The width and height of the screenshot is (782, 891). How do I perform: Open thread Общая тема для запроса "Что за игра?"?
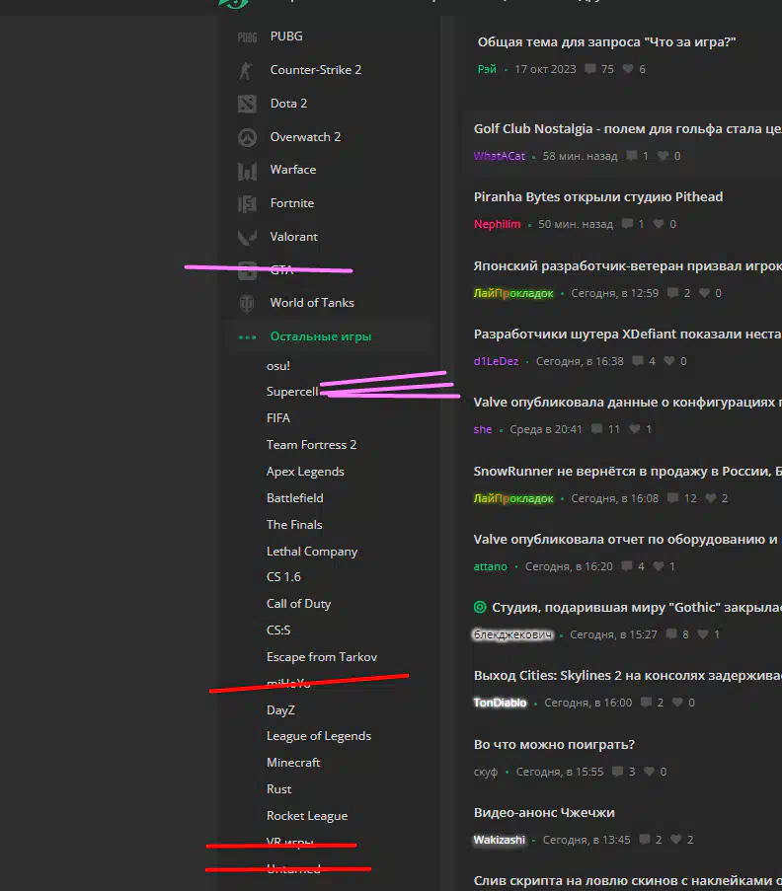pos(606,42)
